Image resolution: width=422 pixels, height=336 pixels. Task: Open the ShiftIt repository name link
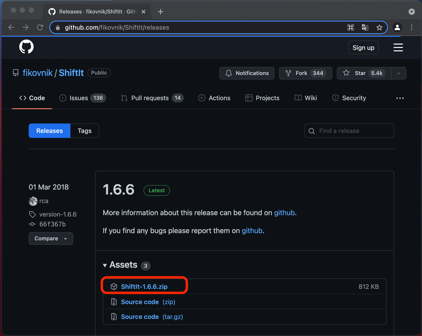point(71,73)
